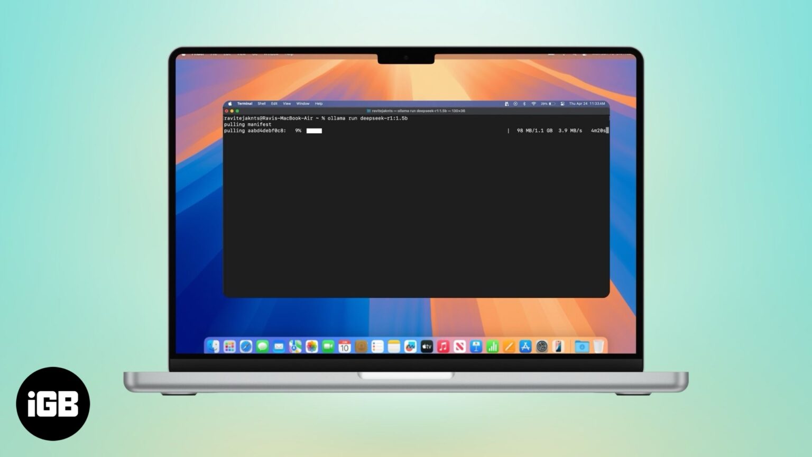812x457 pixels.
Task: Launch Apple Music
Action: (443, 346)
